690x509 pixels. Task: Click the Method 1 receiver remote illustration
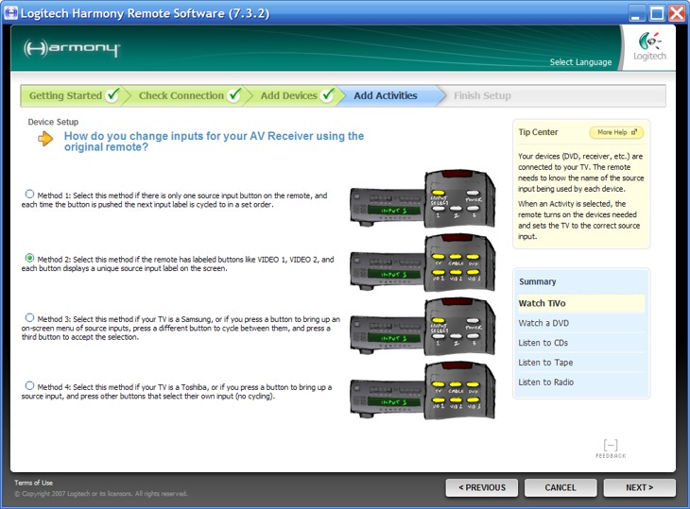tap(423, 198)
